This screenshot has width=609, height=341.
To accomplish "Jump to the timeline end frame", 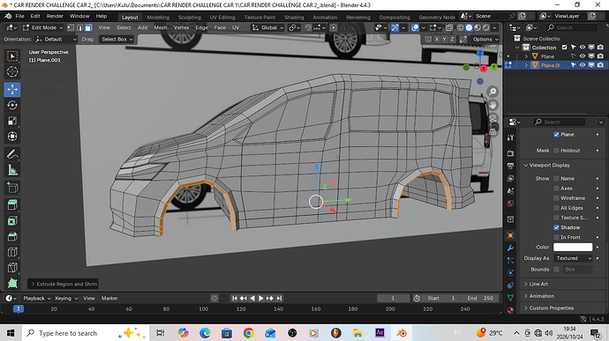I will tap(279, 299).
